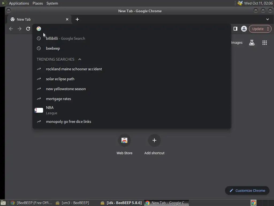Click the Customize Chrome button
Viewport: 274px width, 206px height.
[247, 191]
